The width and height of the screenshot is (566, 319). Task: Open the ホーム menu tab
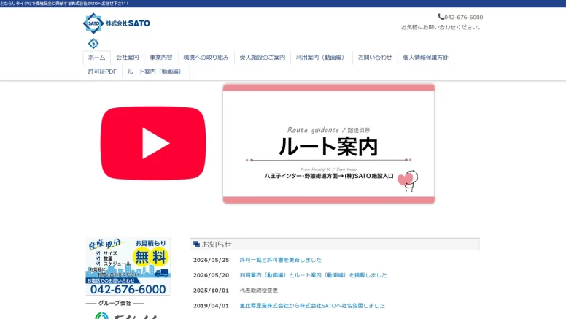(97, 58)
